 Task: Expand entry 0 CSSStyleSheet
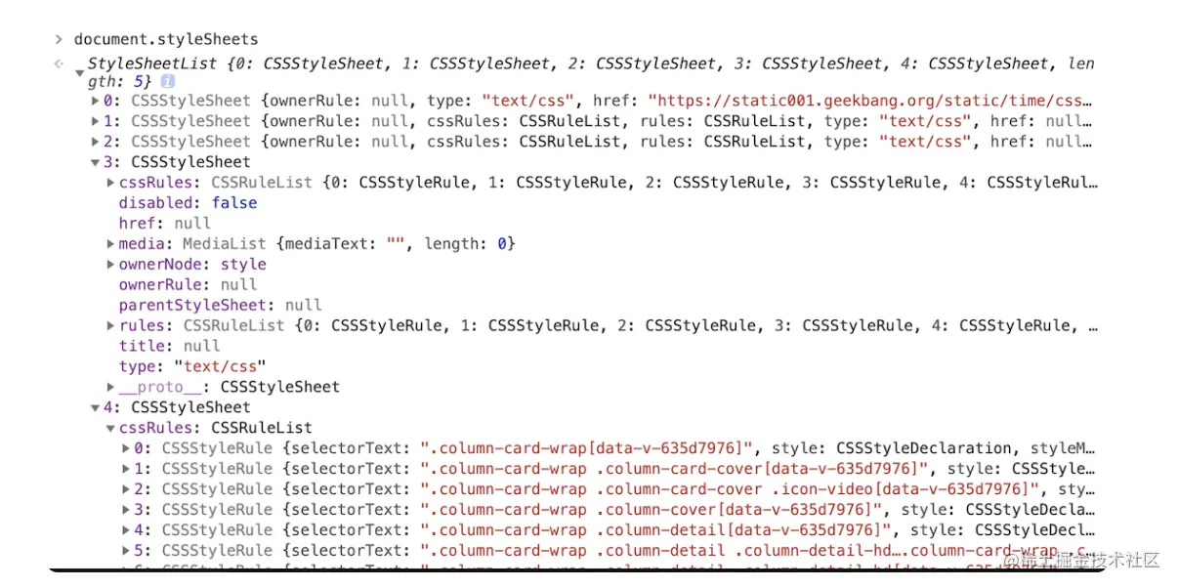coord(95,101)
